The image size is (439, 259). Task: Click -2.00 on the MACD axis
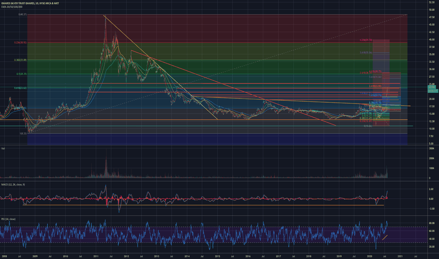click(431, 209)
